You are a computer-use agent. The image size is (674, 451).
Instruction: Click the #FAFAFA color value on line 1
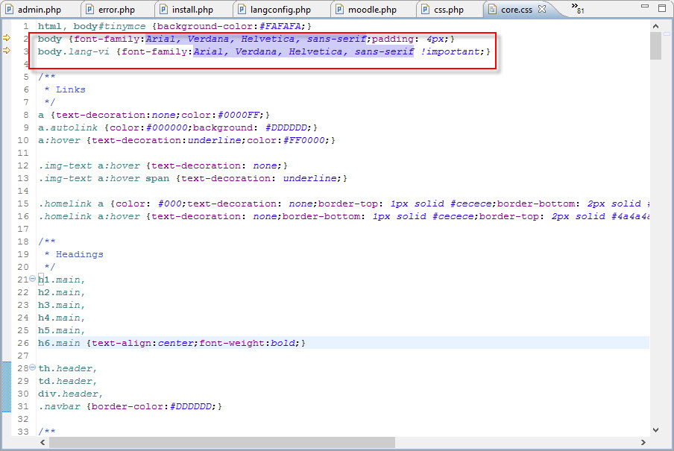click(280, 25)
